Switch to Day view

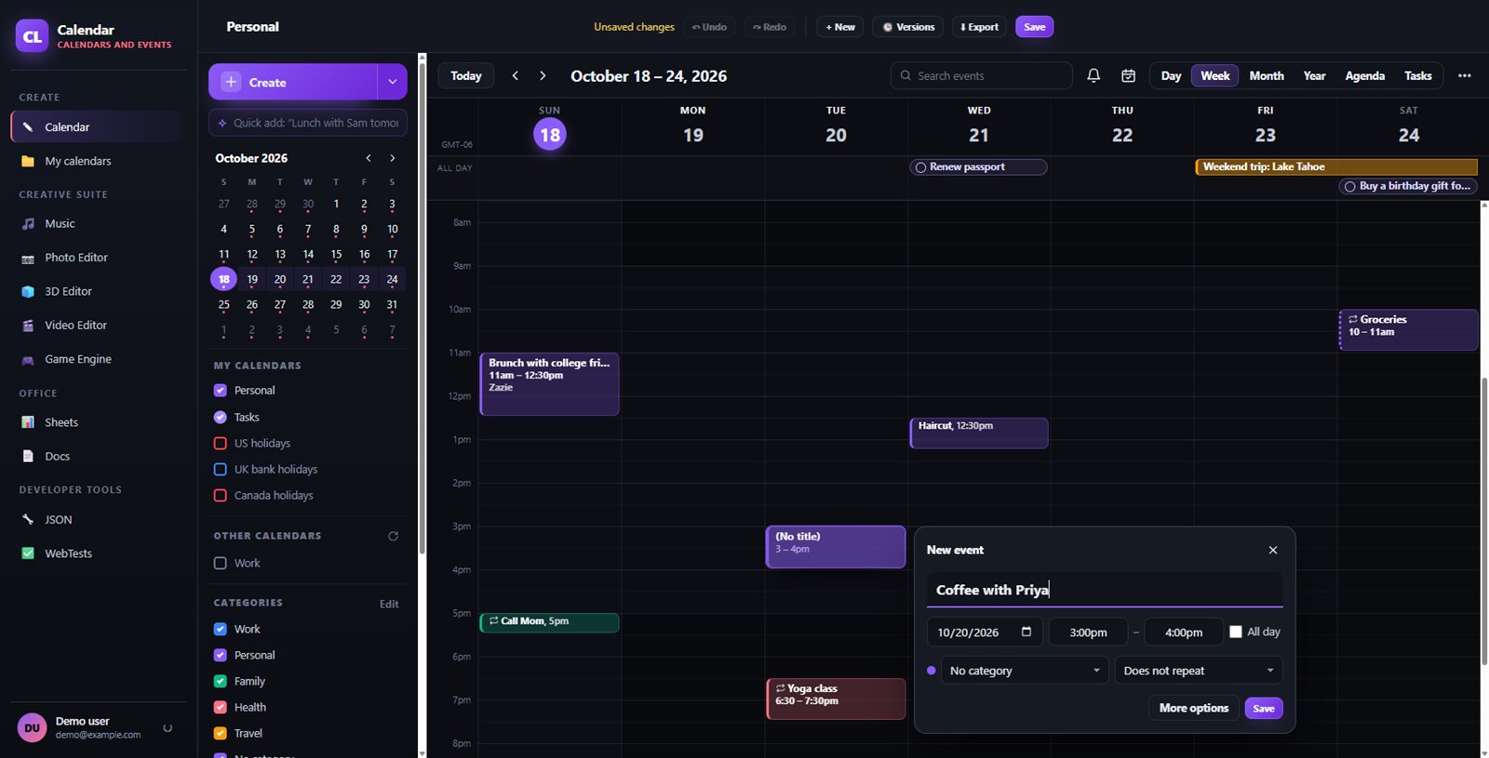coord(1171,75)
